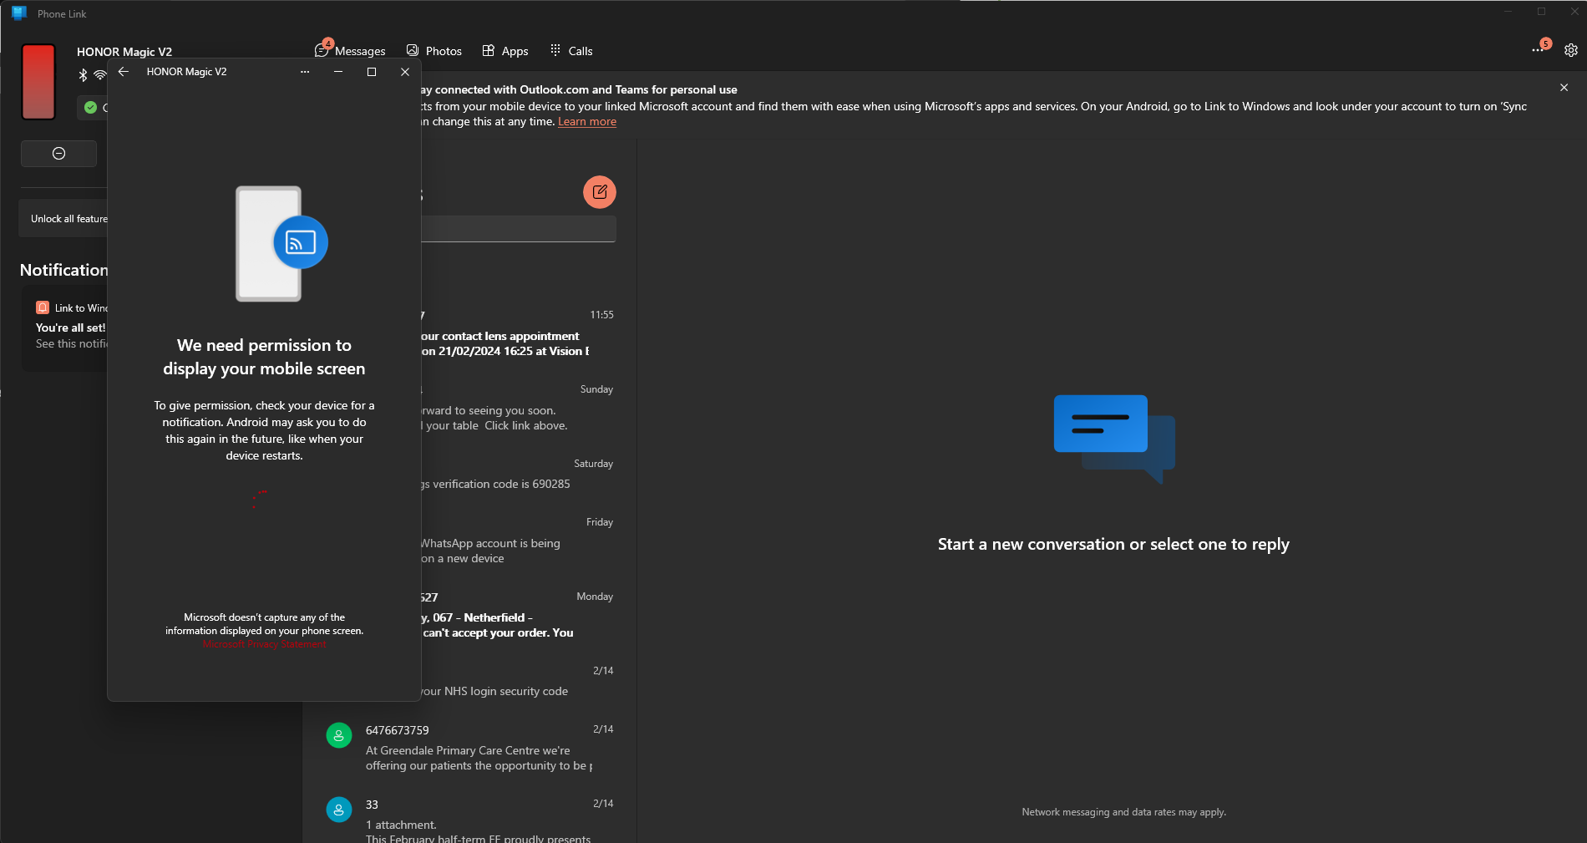
Task: Close the HONOR Magic V2 popup window
Action: 405,72
